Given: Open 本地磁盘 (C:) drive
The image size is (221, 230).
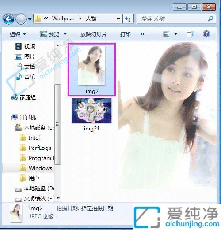Looking at the screenshot, I should click(34, 128).
